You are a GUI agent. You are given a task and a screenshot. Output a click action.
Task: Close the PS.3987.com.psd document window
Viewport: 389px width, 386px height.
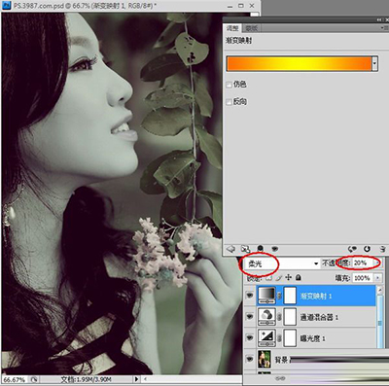point(252,6)
